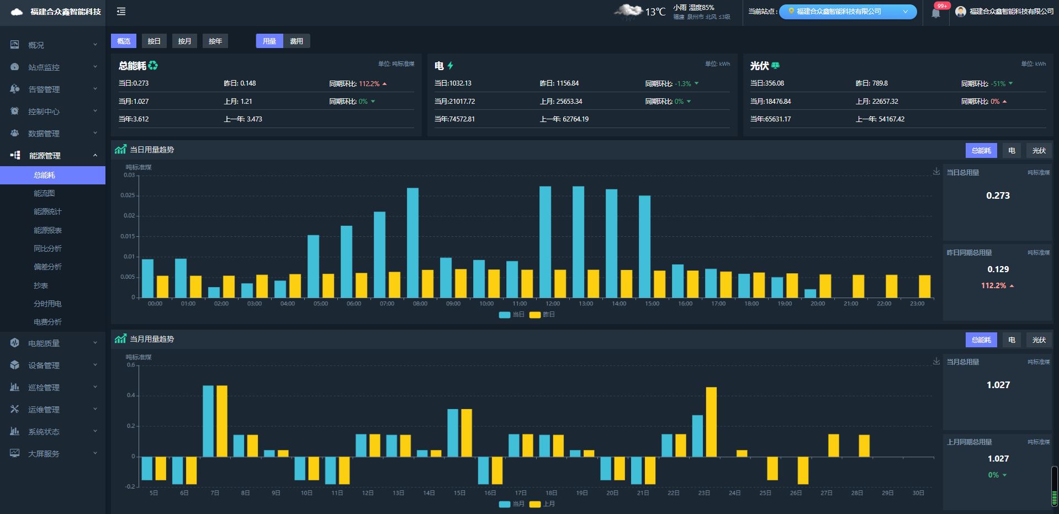This screenshot has height=514, width=1059.
Task: Click the 12:00 当日 bar in daily chart
Action: pos(545,242)
